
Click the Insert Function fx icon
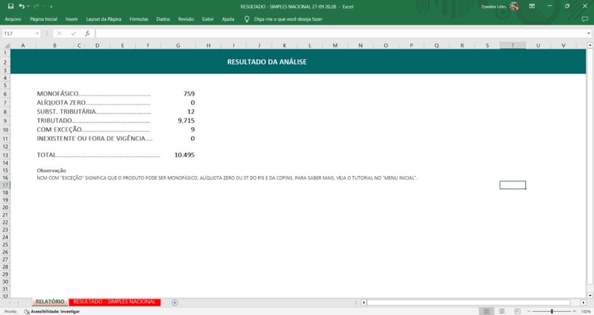click(87, 34)
